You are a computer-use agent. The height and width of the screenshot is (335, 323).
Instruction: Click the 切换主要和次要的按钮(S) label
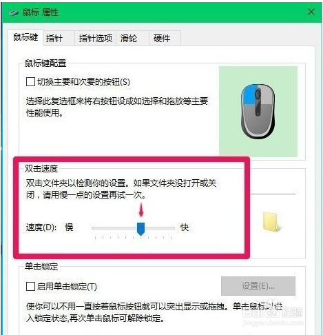pyautogui.click(x=83, y=82)
